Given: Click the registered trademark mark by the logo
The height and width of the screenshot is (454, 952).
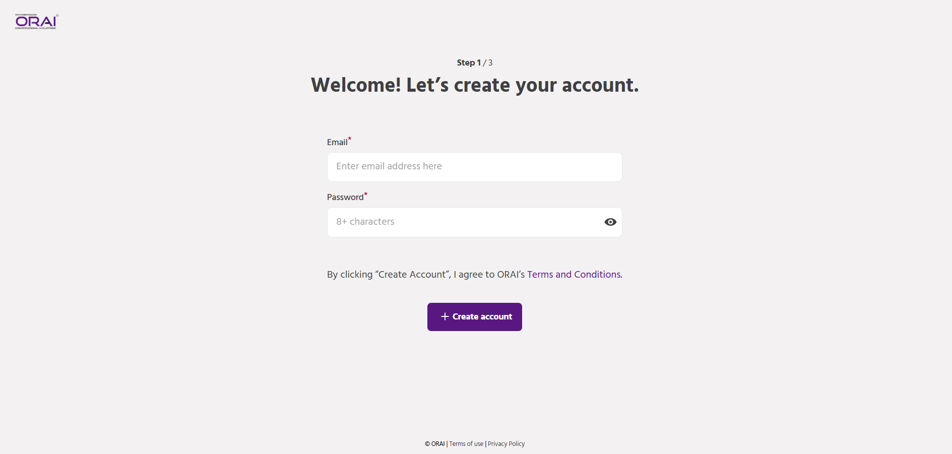Looking at the screenshot, I should pos(57,15).
